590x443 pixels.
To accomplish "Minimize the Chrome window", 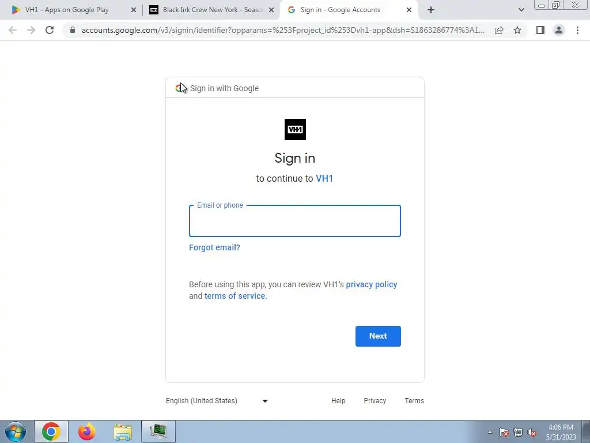I will click(x=542, y=5).
